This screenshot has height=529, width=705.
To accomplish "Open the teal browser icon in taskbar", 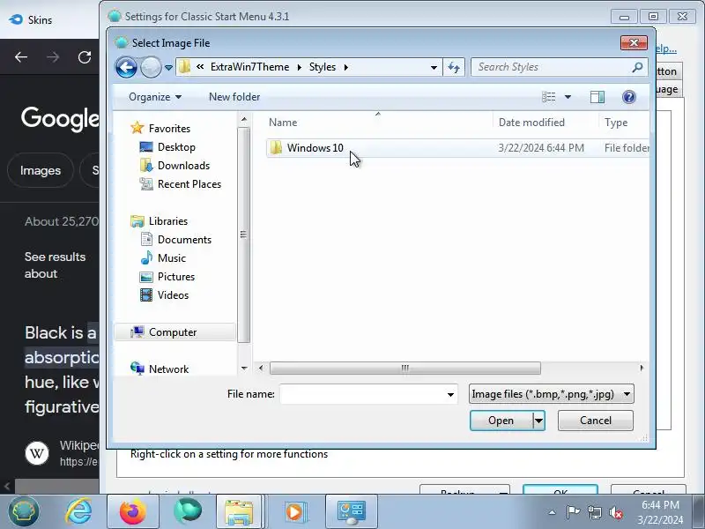I will (188, 511).
